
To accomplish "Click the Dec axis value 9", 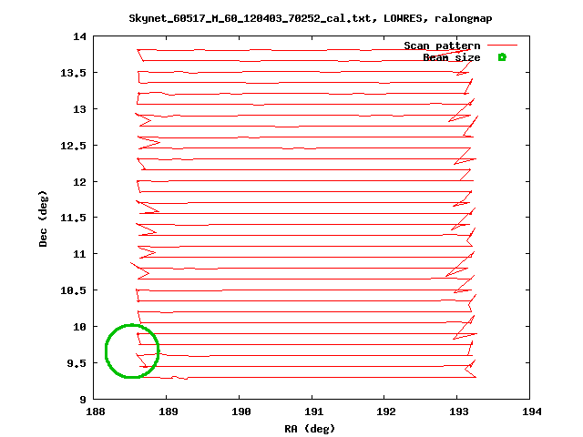I will point(83,400).
